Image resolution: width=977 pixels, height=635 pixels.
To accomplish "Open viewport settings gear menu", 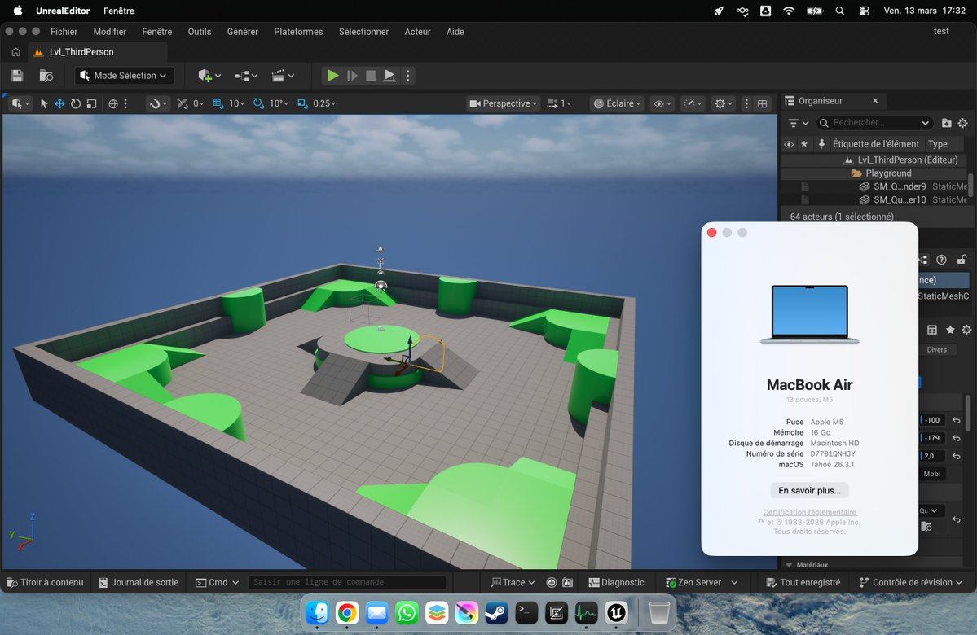I will click(x=723, y=103).
